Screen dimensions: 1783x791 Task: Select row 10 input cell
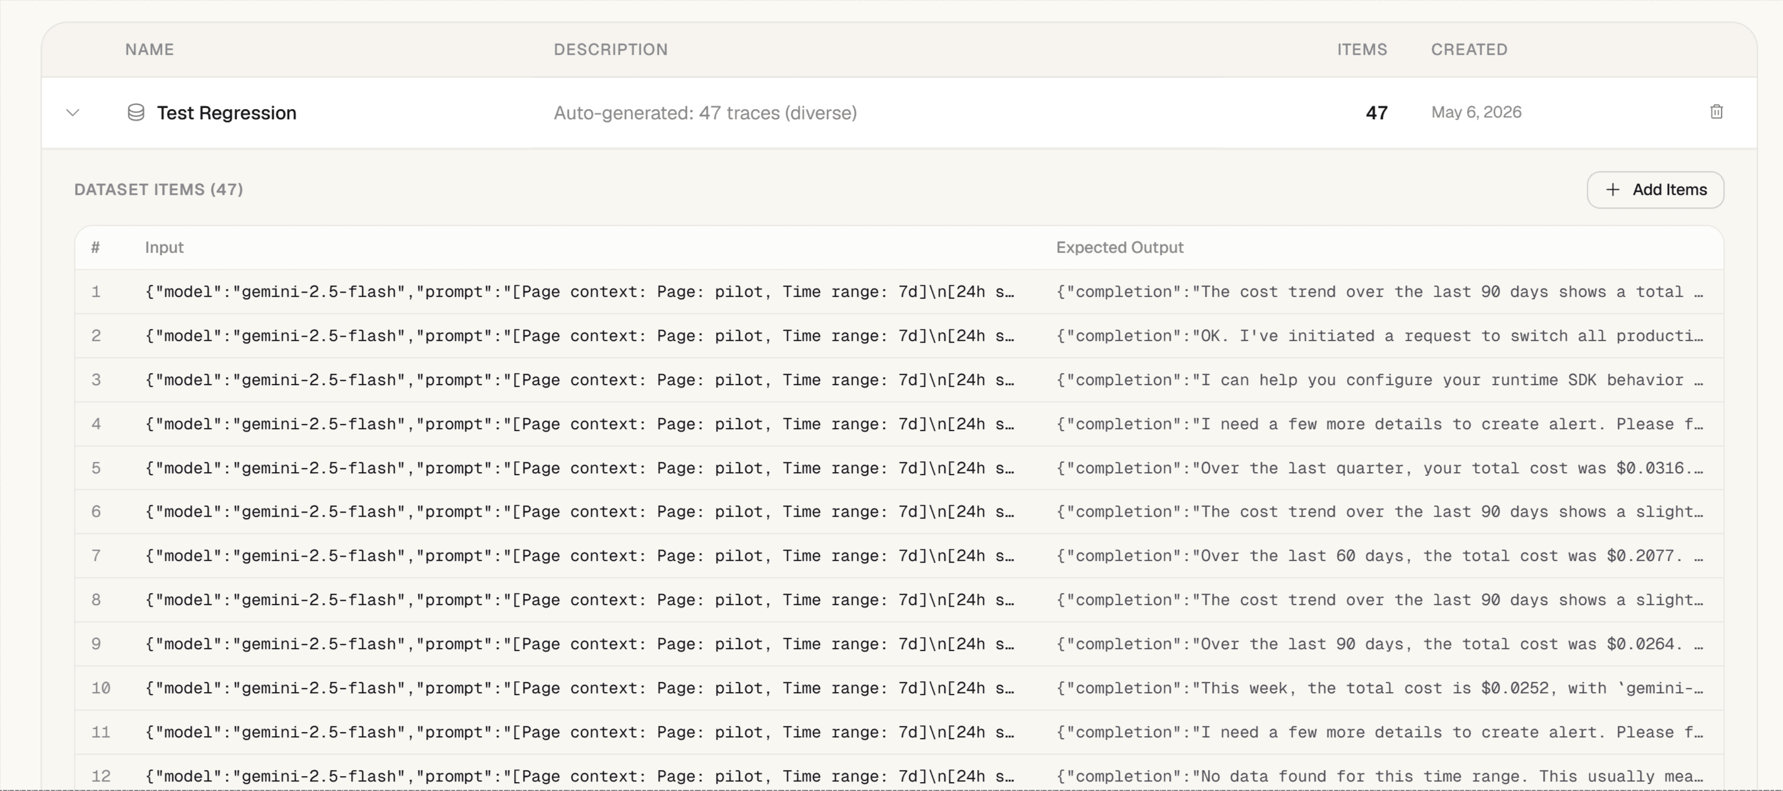point(580,688)
